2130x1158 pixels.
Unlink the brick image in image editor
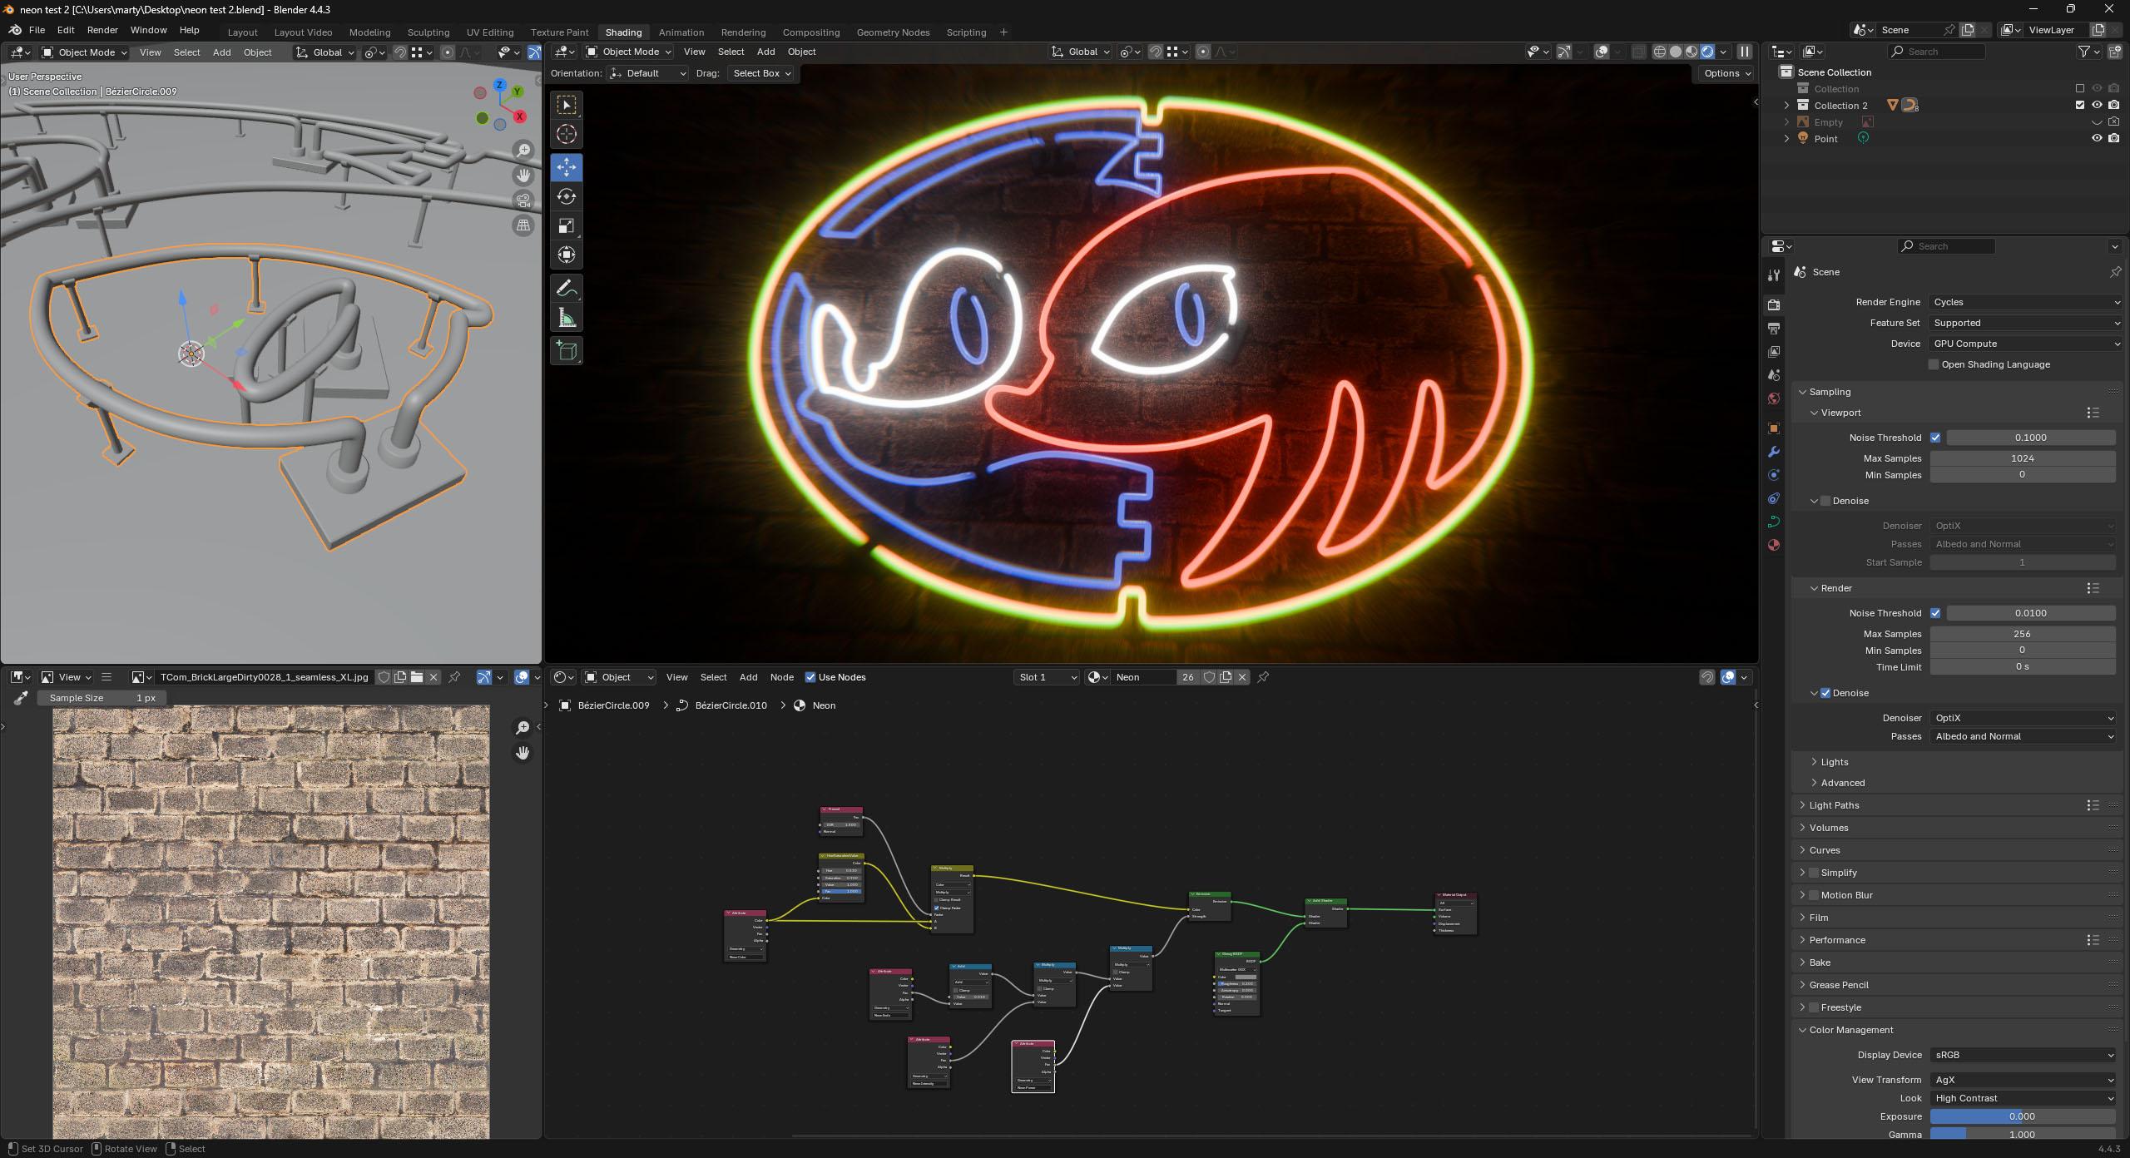point(433,677)
